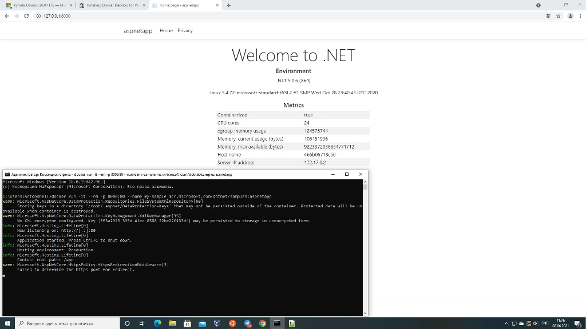Viewport: 586px width, 329px height.
Task: Open VirtualBox cube icon on the taskbar
Action: click(x=217, y=323)
